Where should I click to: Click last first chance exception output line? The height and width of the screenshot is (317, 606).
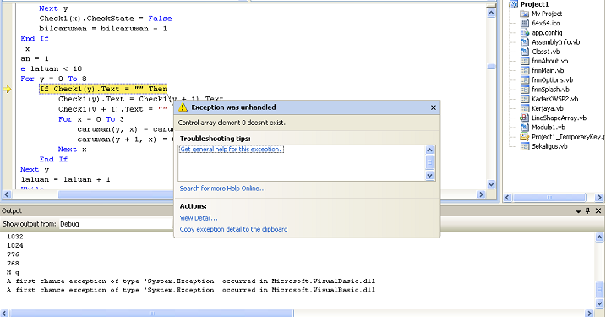click(x=191, y=290)
